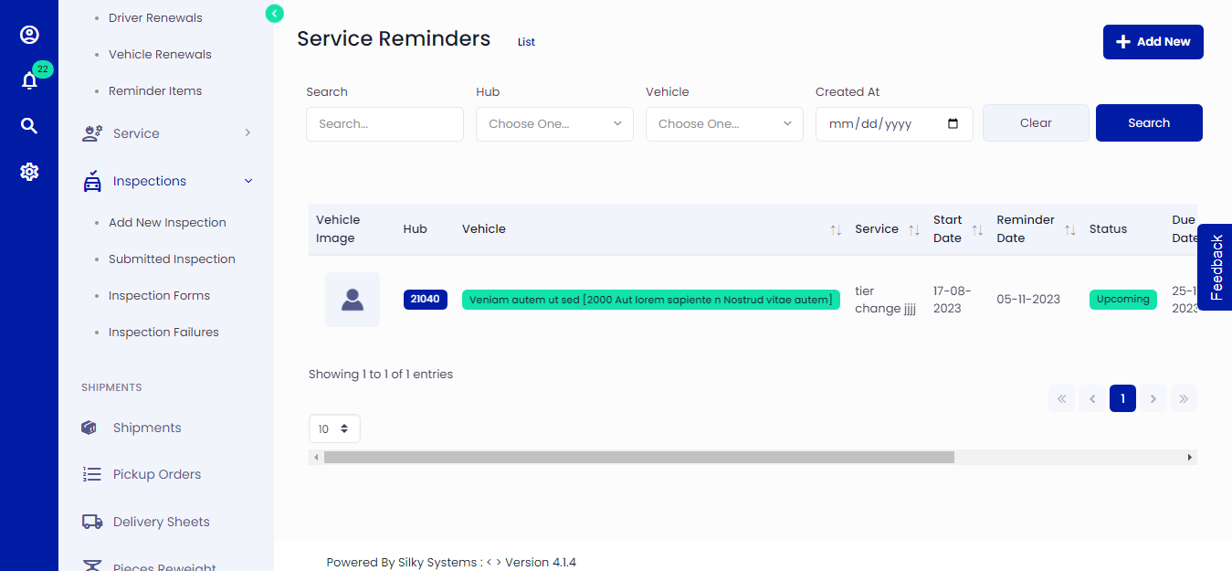Open the calendar picker in Created At field

(x=953, y=123)
